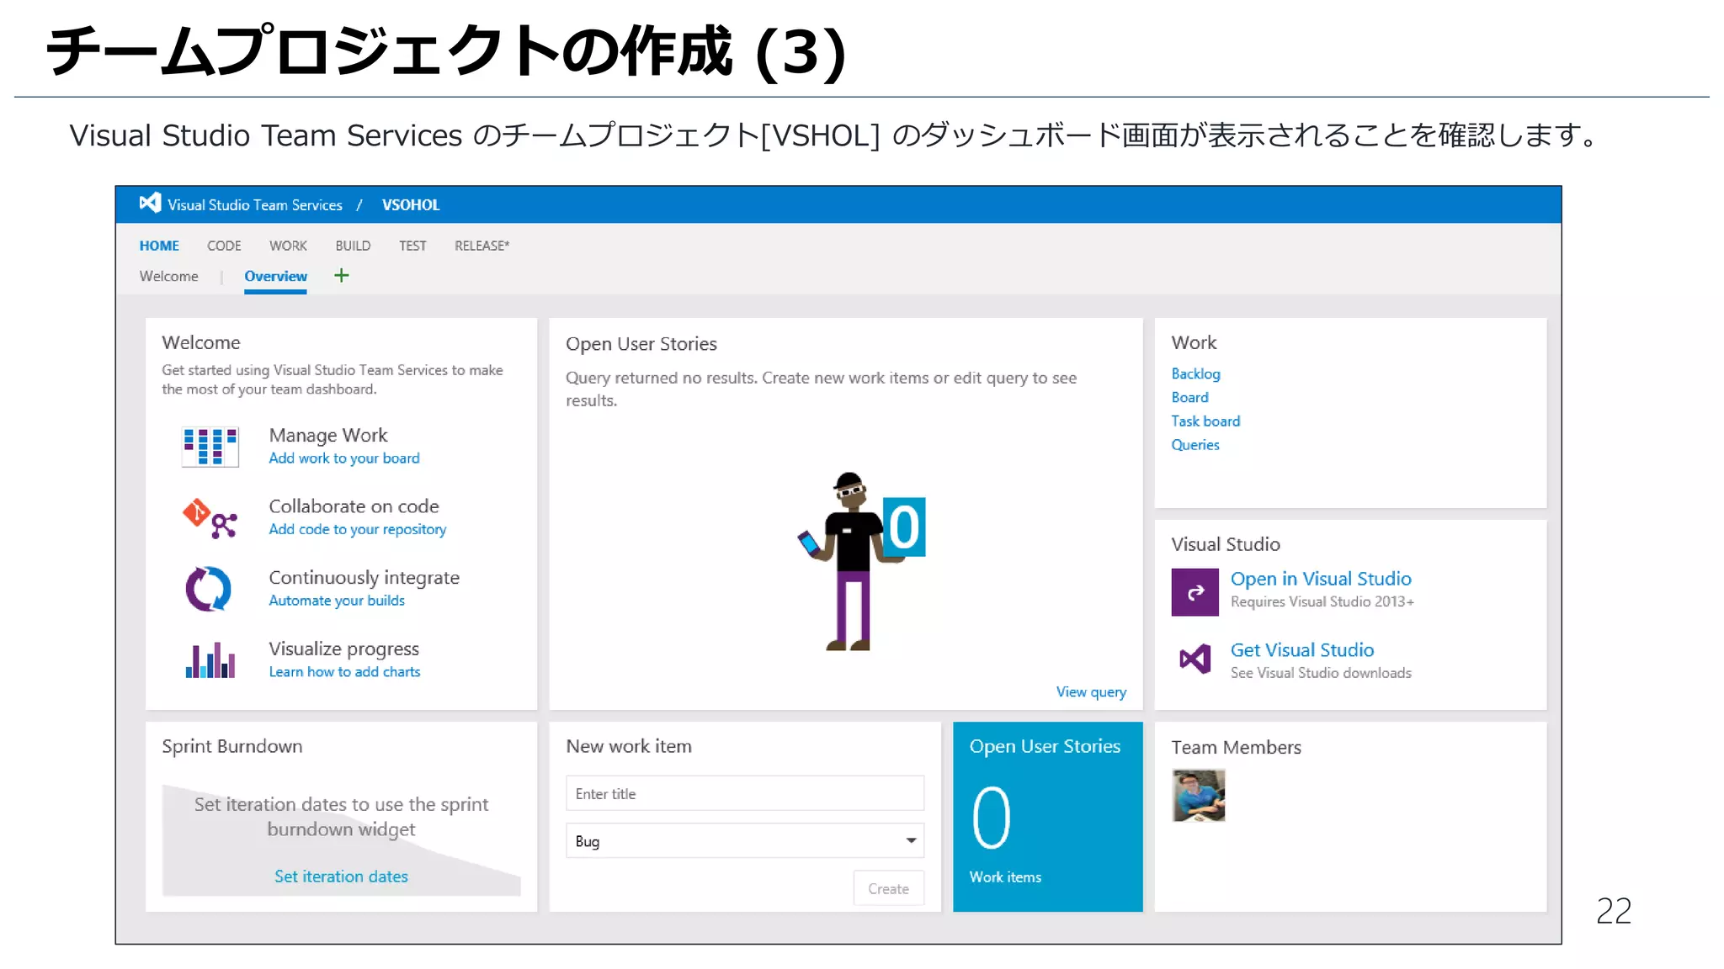Click the zero-results character illustration
This screenshot has width=1724, height=969.
pyautogui.click(x=860, y=561)
